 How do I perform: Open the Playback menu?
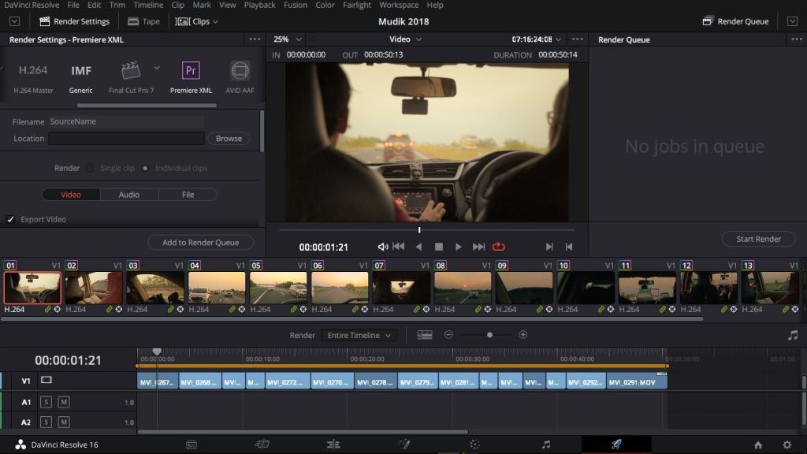pyautogui.click(x=258, y=5)
